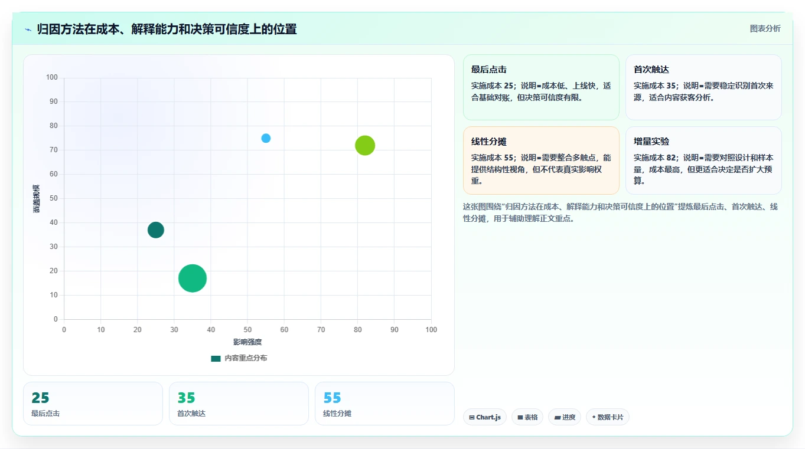The width and height of the screenshot is (805, 449).
Task: Click the text 实施成本 35 in 首次触达 card
Action: tap(654, 86)
